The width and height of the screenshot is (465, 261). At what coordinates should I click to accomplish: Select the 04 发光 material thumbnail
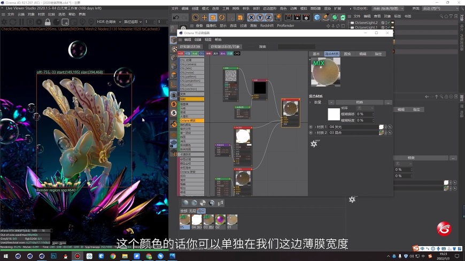[197, 219]
